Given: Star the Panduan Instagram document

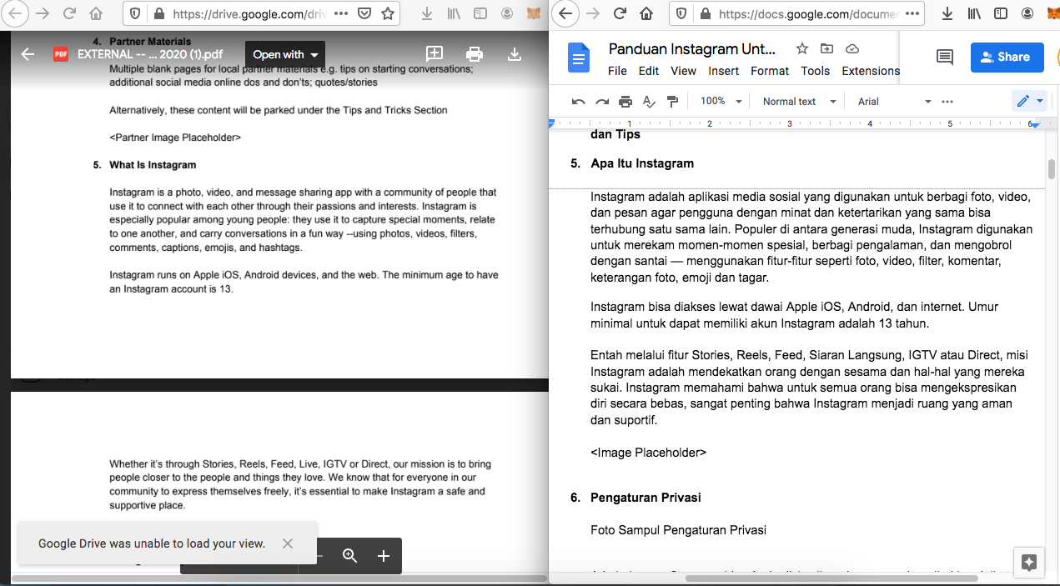Looking at the screenshot, I should [x=801, y=48].
